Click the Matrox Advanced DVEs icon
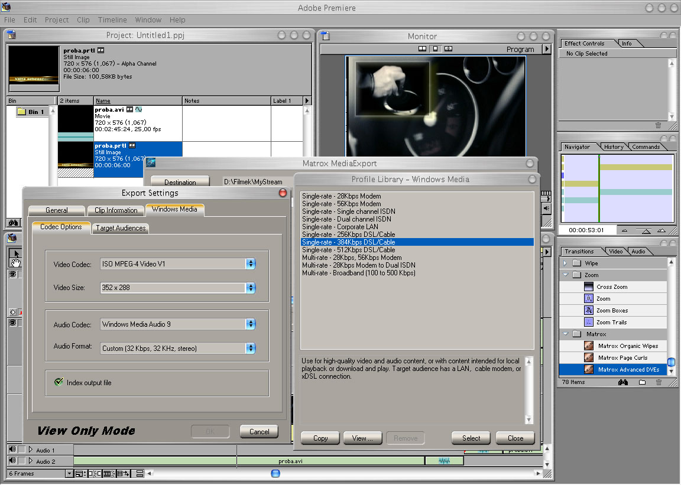This screenshot has height=485, width=681. pyautogui.click(x=589, y=369)
